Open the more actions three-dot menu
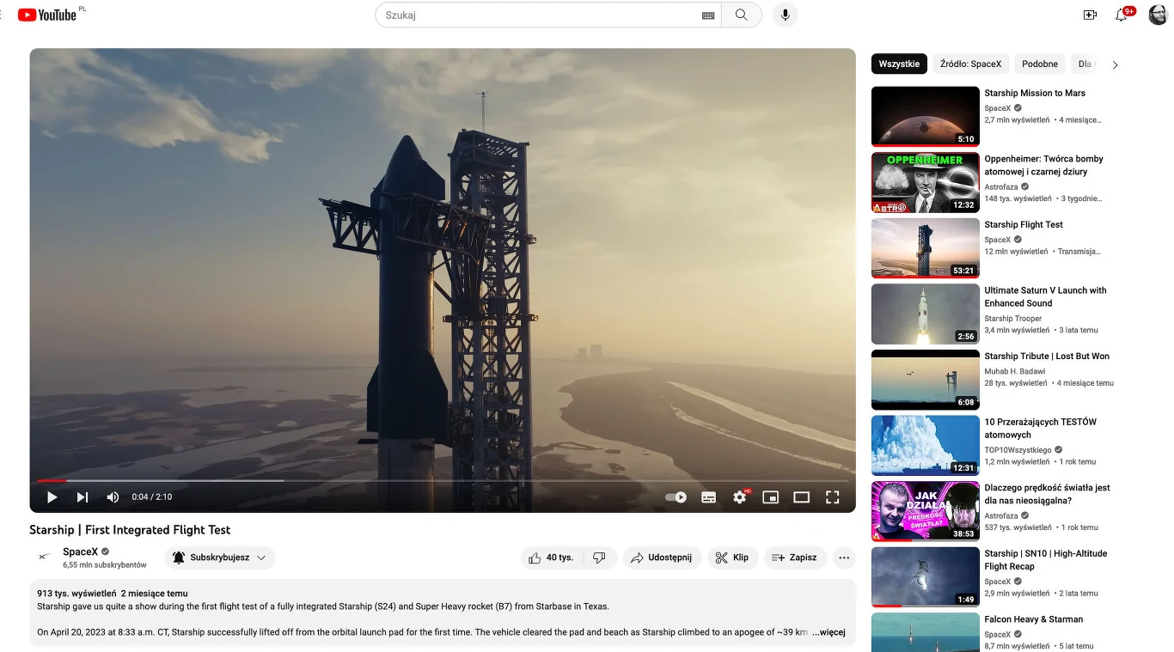The height and width of the screenshot is (652, 1174). tap(844, 557)
